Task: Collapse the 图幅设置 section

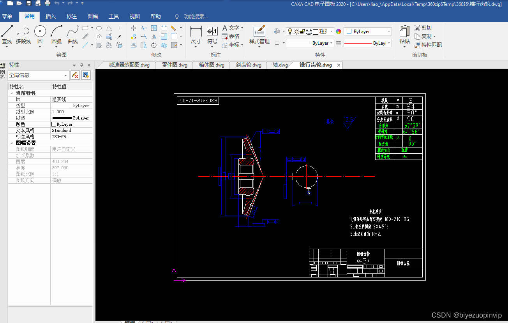Action: [x=11, y=143]
